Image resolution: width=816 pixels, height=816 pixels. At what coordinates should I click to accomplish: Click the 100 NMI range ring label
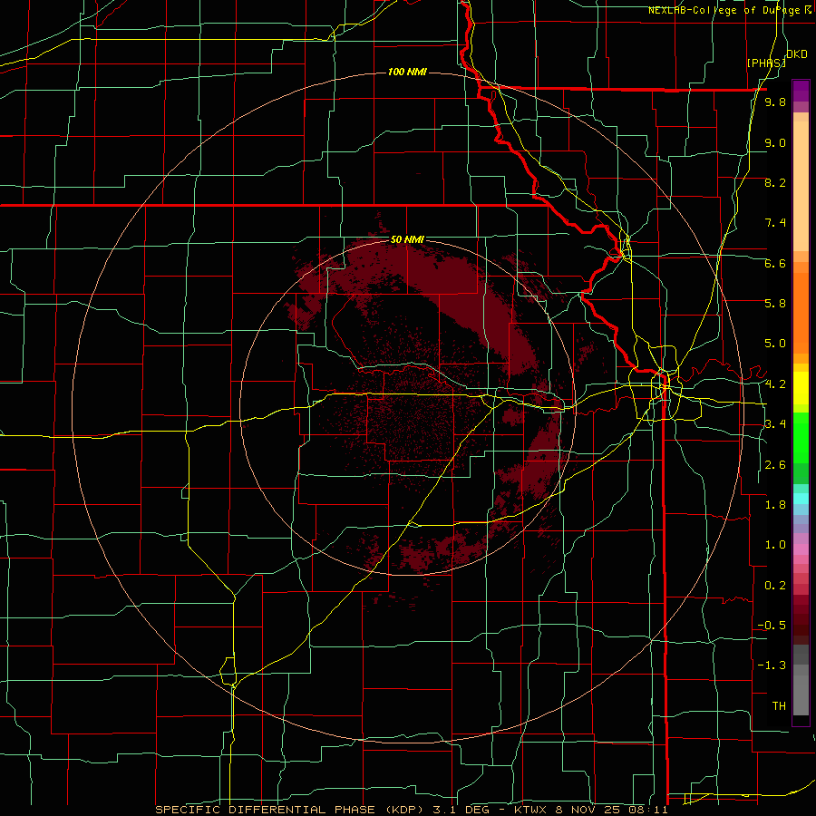coord(407,72)
